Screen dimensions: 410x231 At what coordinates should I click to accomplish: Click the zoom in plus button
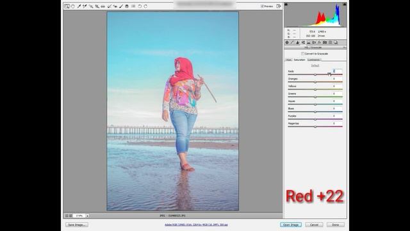(70, 216)
